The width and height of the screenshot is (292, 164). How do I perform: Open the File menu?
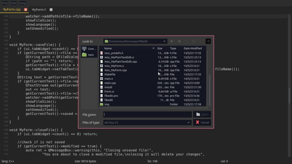(5, 3)
